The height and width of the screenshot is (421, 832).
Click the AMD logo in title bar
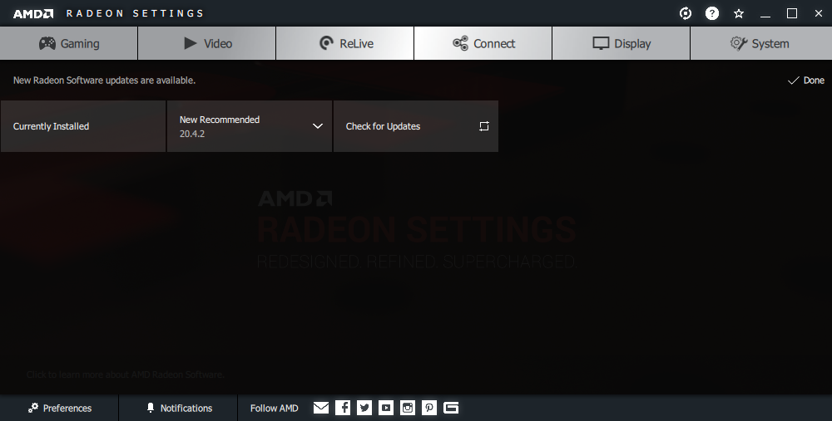(x=33, y=14)
